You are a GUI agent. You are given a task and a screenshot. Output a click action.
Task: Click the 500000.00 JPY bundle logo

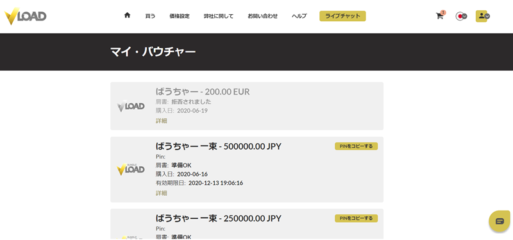coord(131,169)
